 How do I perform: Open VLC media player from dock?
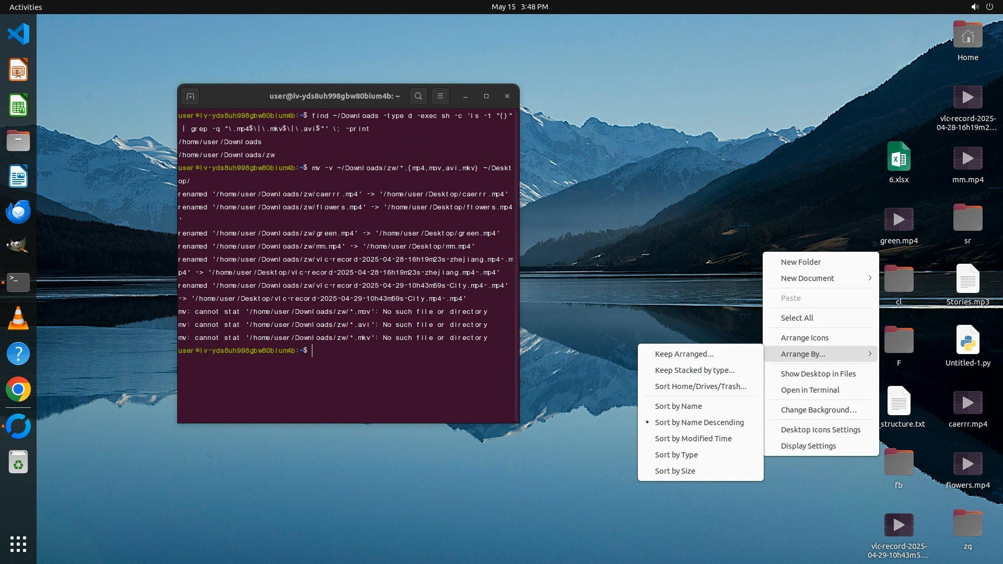tap(18, 318)
